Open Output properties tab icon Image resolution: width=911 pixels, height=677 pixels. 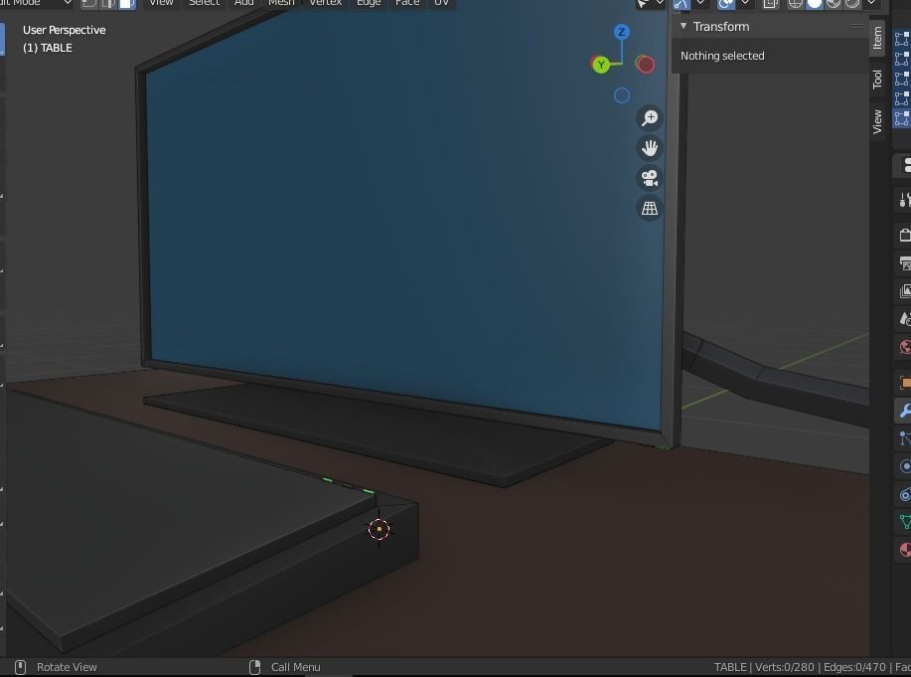(904, 263)
